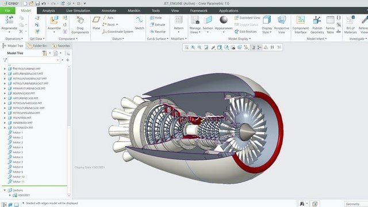Open Display Style options

[267, 25]
